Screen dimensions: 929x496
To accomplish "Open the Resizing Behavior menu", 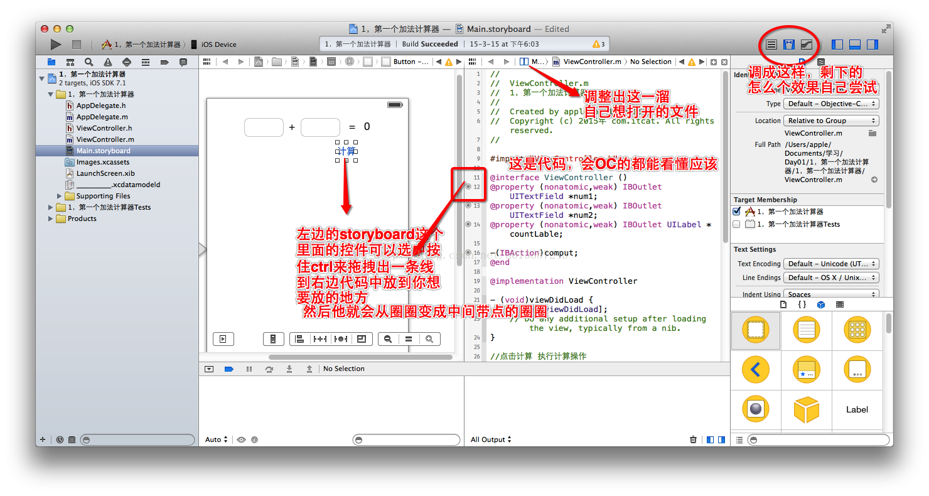I will (x=361, y=339).
